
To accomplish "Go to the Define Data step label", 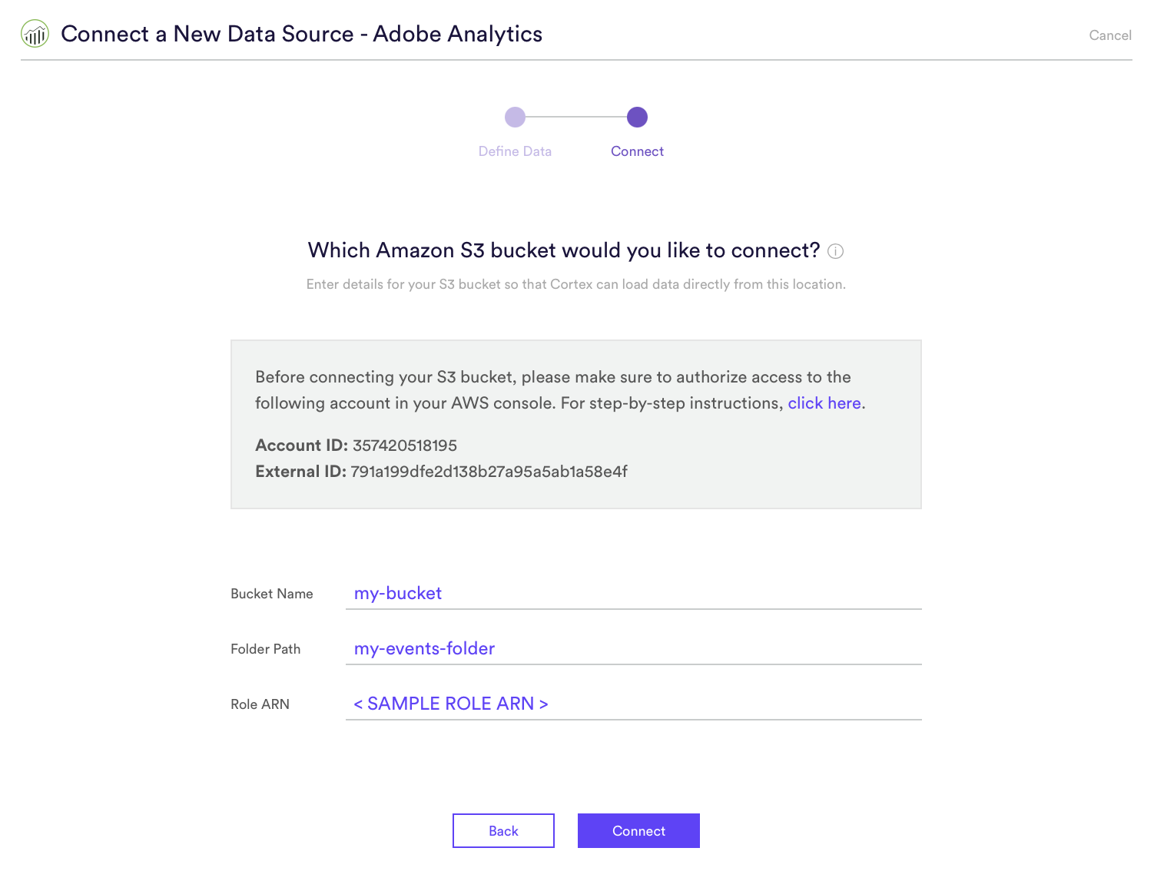I will click(x=515, y=151).
